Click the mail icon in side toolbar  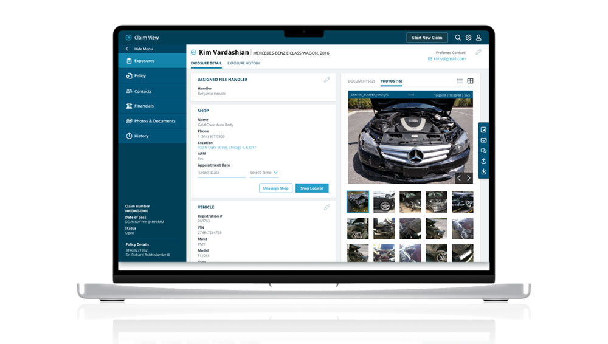pyautogui.click(x=483, y=140)
